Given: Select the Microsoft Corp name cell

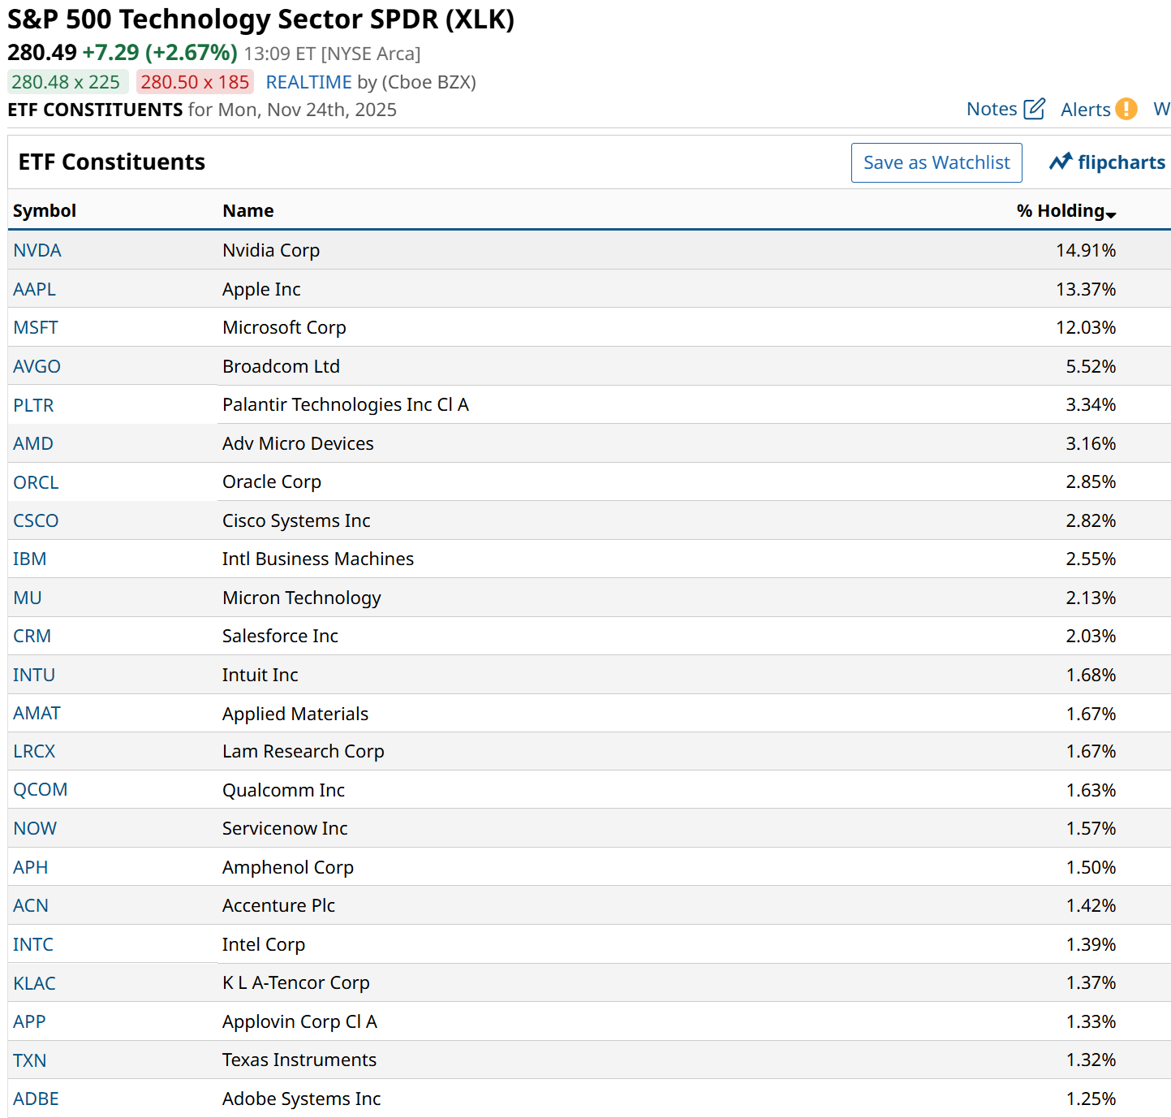Looking at the screenshot, I should pyautogui.click(x=284, y=327).
